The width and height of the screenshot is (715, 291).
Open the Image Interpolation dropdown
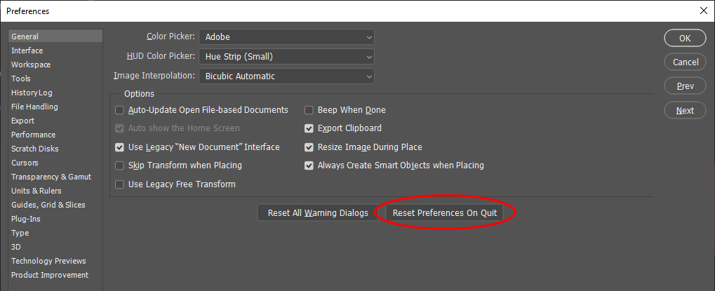click(286, 76)
